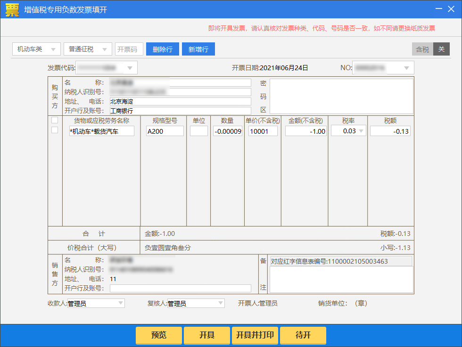The width and height of the screenshot is (462, 347).
Task: Close the negative invoice window
Action: 452,9
